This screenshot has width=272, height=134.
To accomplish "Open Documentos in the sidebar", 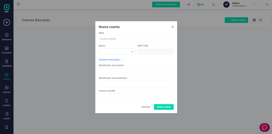I will coord(7,50).
